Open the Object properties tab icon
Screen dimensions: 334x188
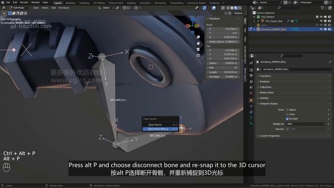[251, 100]
